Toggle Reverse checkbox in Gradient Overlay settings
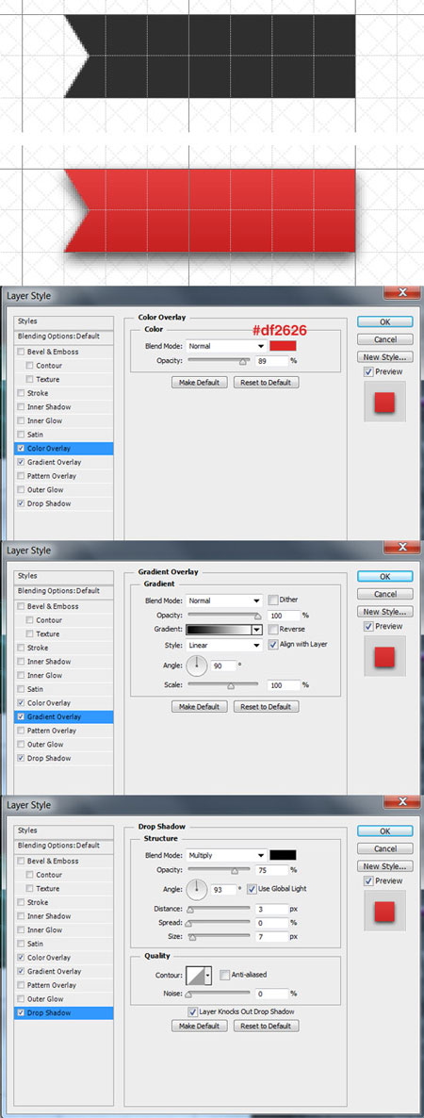The height and width of the screenshot is (1118, 424). [x=273, y=629]
